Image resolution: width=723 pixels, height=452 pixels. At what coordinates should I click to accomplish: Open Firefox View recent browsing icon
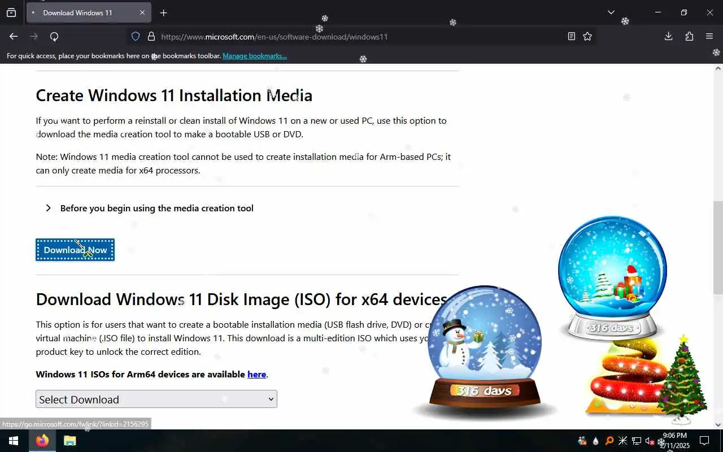point(11,12)
